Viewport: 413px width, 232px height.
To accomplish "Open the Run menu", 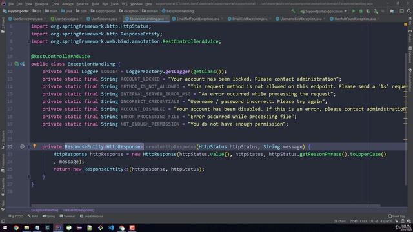I will point(105,4).
